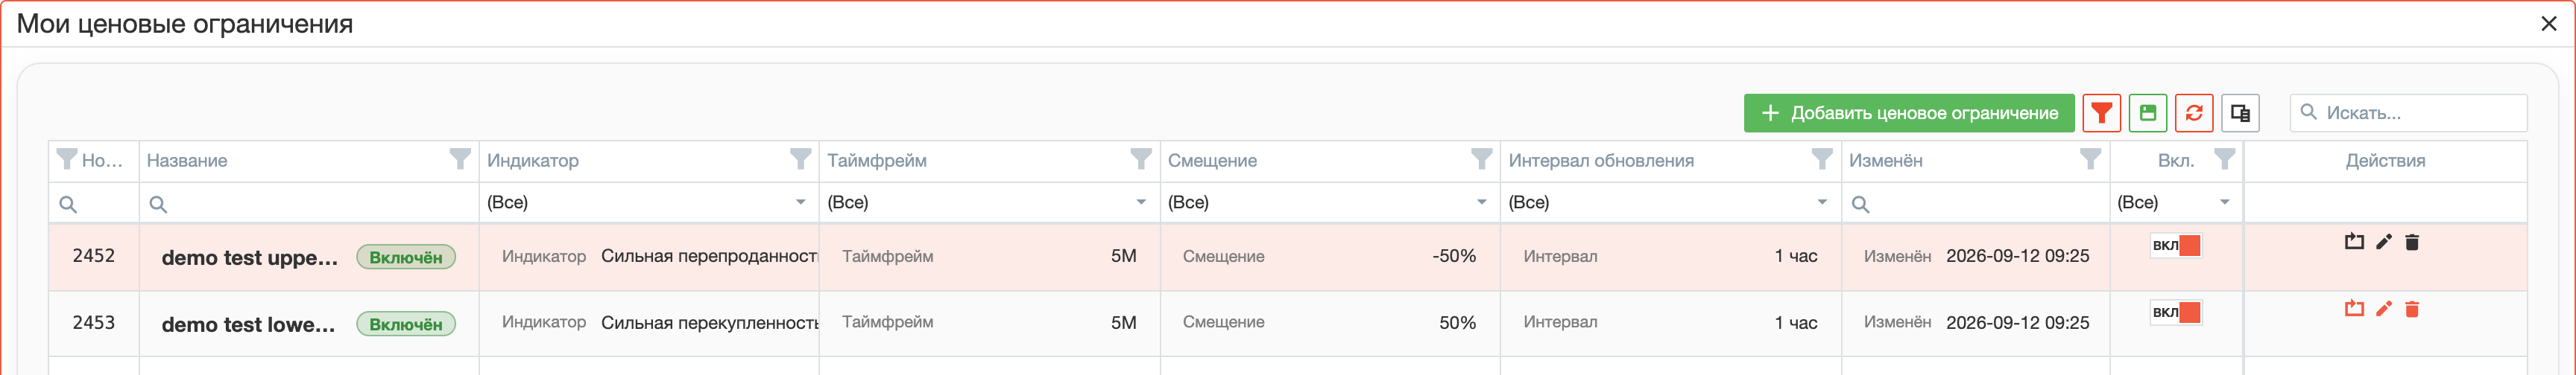Click the red refresh icon button
Viewport: 2576px width, 375px height.
point(2194,112)
